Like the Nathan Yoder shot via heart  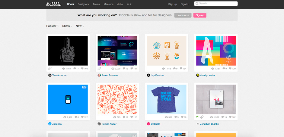132,117
